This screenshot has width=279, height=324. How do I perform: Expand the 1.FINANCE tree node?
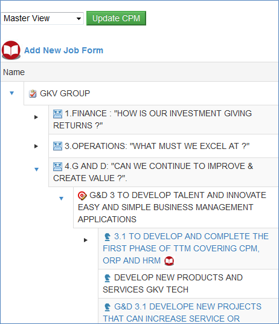(36, 117)
